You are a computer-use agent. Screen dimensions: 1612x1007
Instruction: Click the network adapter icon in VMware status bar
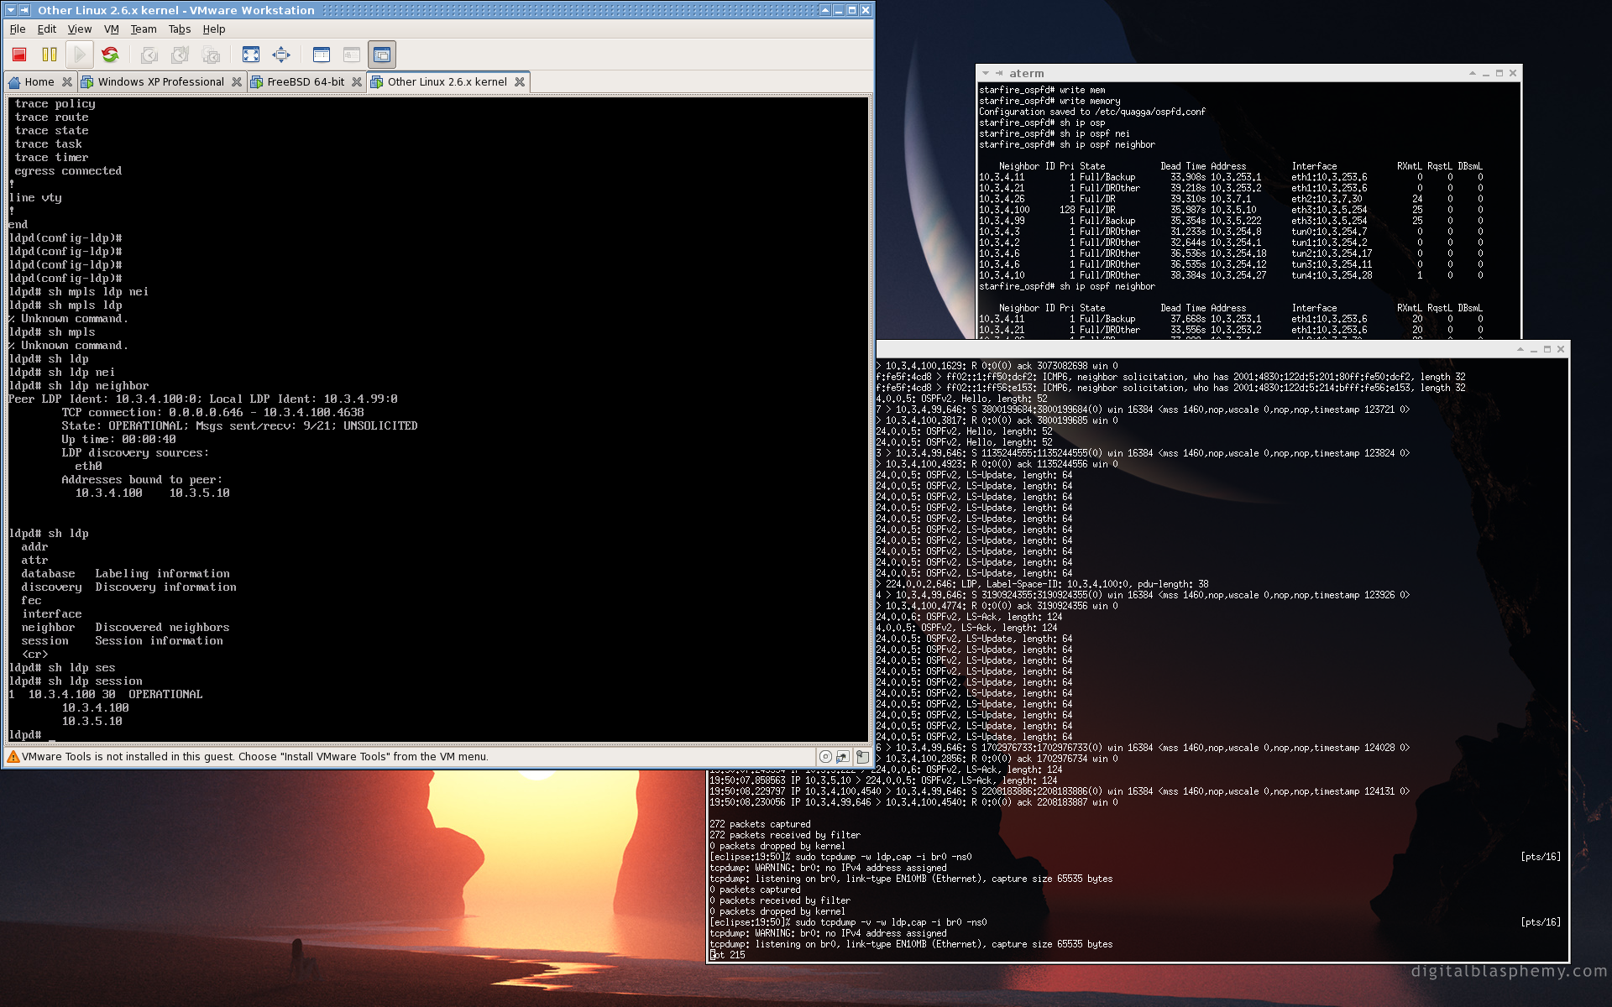(843, 756)
